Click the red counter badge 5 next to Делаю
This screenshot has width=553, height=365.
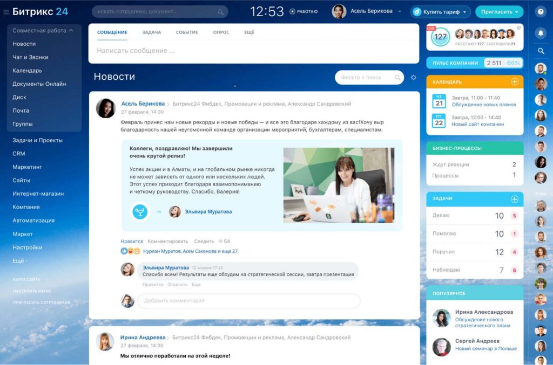point(514,216)
